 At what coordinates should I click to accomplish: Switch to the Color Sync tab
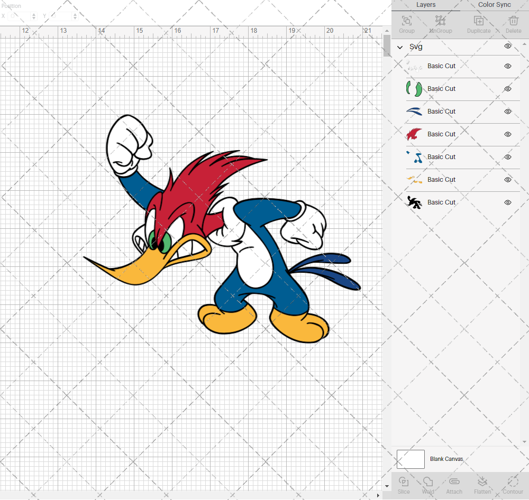[x=494, y=5]
